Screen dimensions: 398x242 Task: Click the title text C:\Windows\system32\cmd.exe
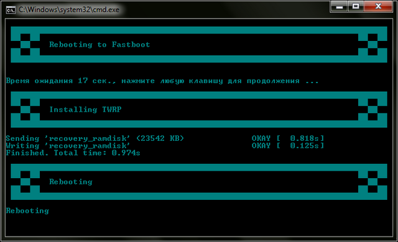click(69, 10)
